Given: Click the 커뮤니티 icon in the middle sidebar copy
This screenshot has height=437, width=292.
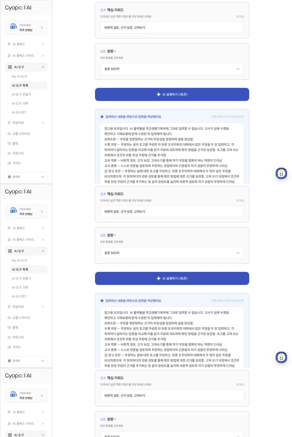Looking at the screenshot, I should click(10, 337).
